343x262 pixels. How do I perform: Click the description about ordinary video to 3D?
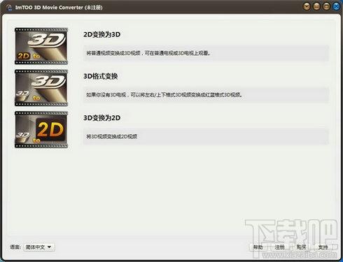pyautogui.click(x=148, y=53)
